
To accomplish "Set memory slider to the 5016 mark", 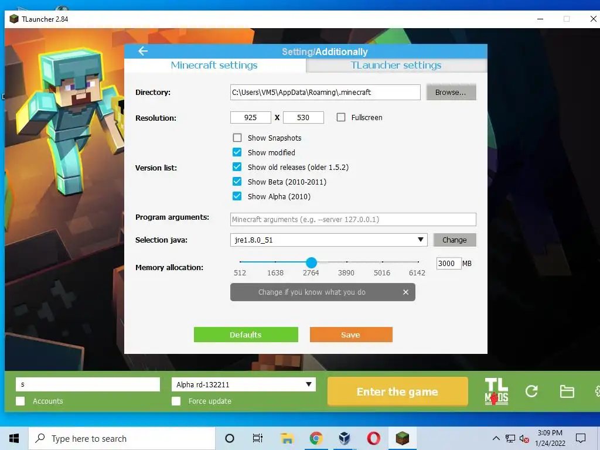I will point(382,262).
